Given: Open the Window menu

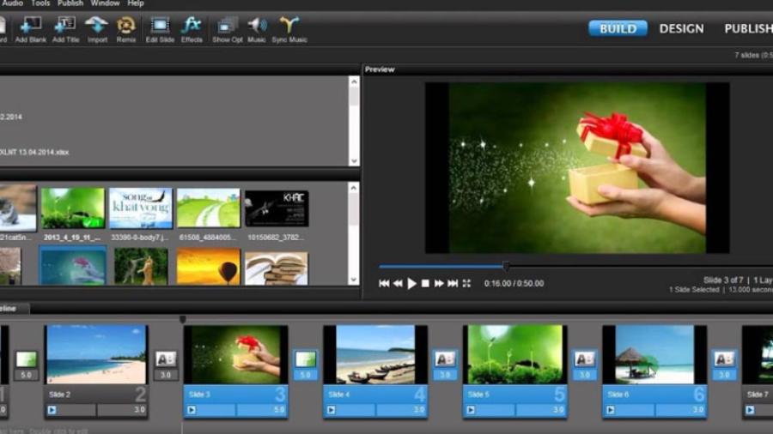Looking at the screenshot, I should [106, 3].
